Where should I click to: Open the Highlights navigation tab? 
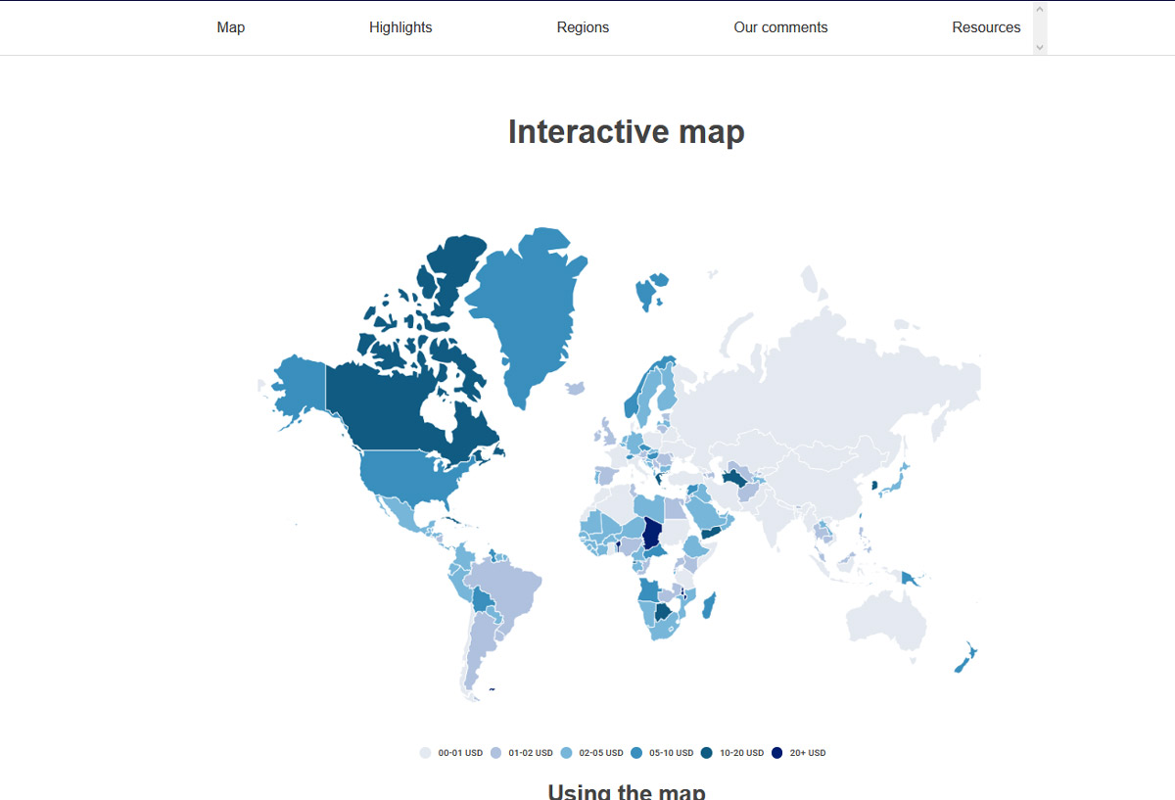[x=400, y=27]
